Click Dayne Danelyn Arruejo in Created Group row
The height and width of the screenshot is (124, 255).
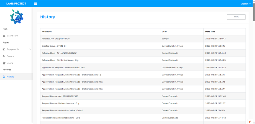pos(173,46)
